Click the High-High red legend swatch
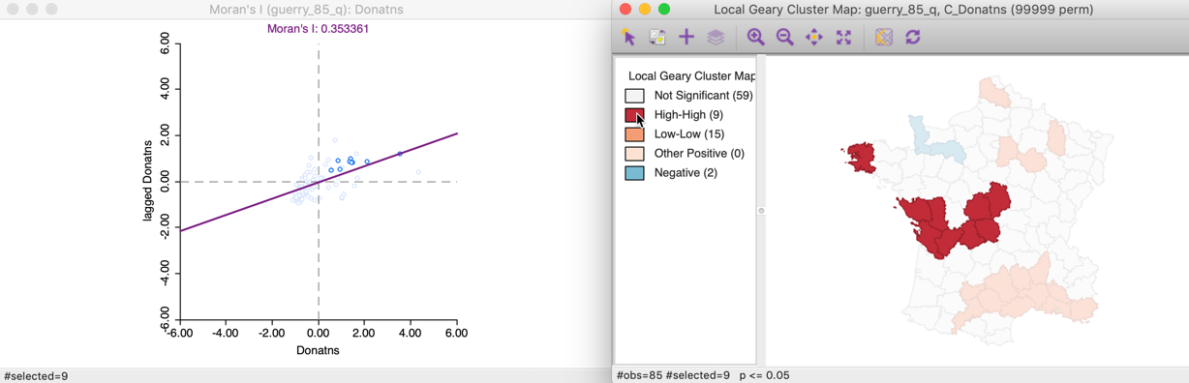The width and height of the screenshot is (1189, 383). point(634,115)
